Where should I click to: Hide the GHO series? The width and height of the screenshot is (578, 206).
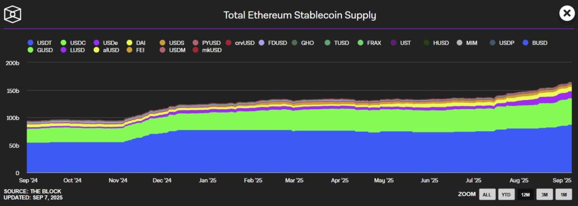tap(303, 43)
